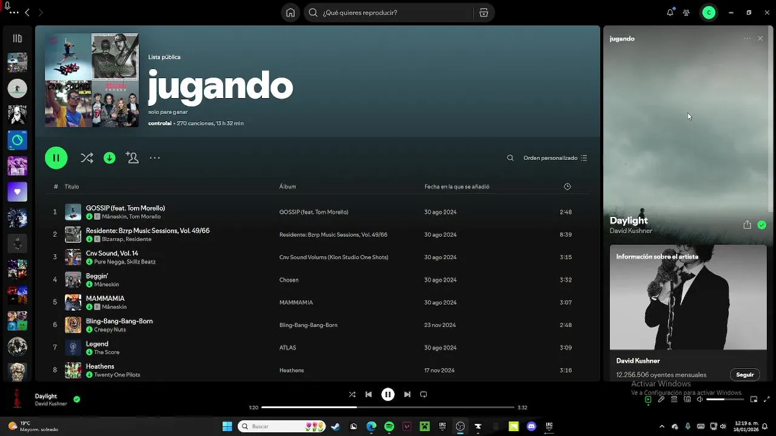Open Steam from the taskbar
Image resolution: width=776 pixels, height=436 pixels.
click(x=335, y=426)
